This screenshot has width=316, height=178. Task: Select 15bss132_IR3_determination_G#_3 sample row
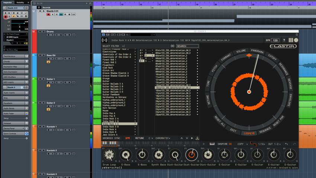click(177, 88)
